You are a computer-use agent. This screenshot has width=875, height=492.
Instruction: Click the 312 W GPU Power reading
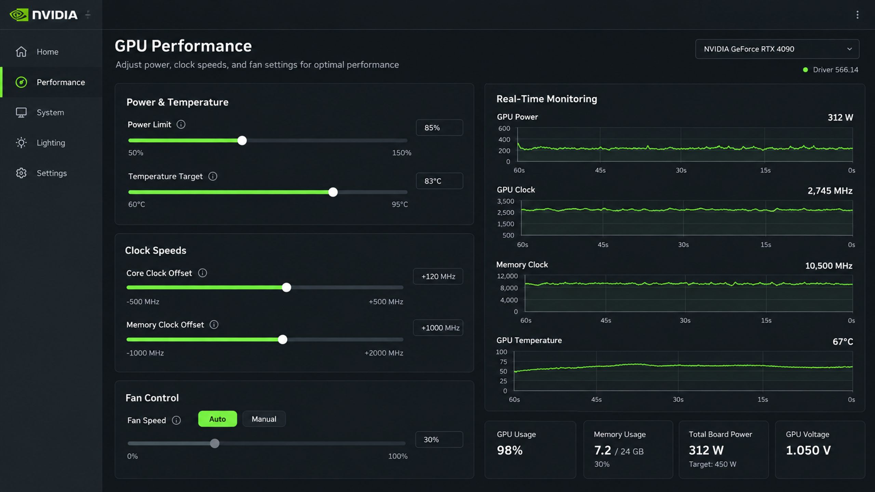coord(840,118)
